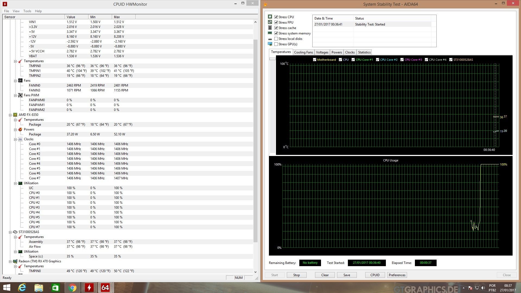Enable Stress local disks checkbox
Image resolution: width=521 pixels, height=293 pixels.
pyautogui.click(x=276, y=39)
